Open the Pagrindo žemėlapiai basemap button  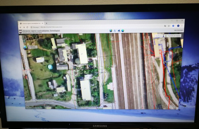(172, 36)
